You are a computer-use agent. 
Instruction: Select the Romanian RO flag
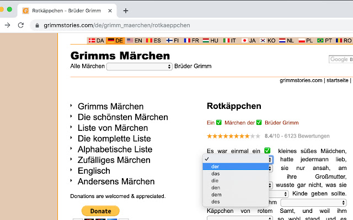tap(344, 41)
